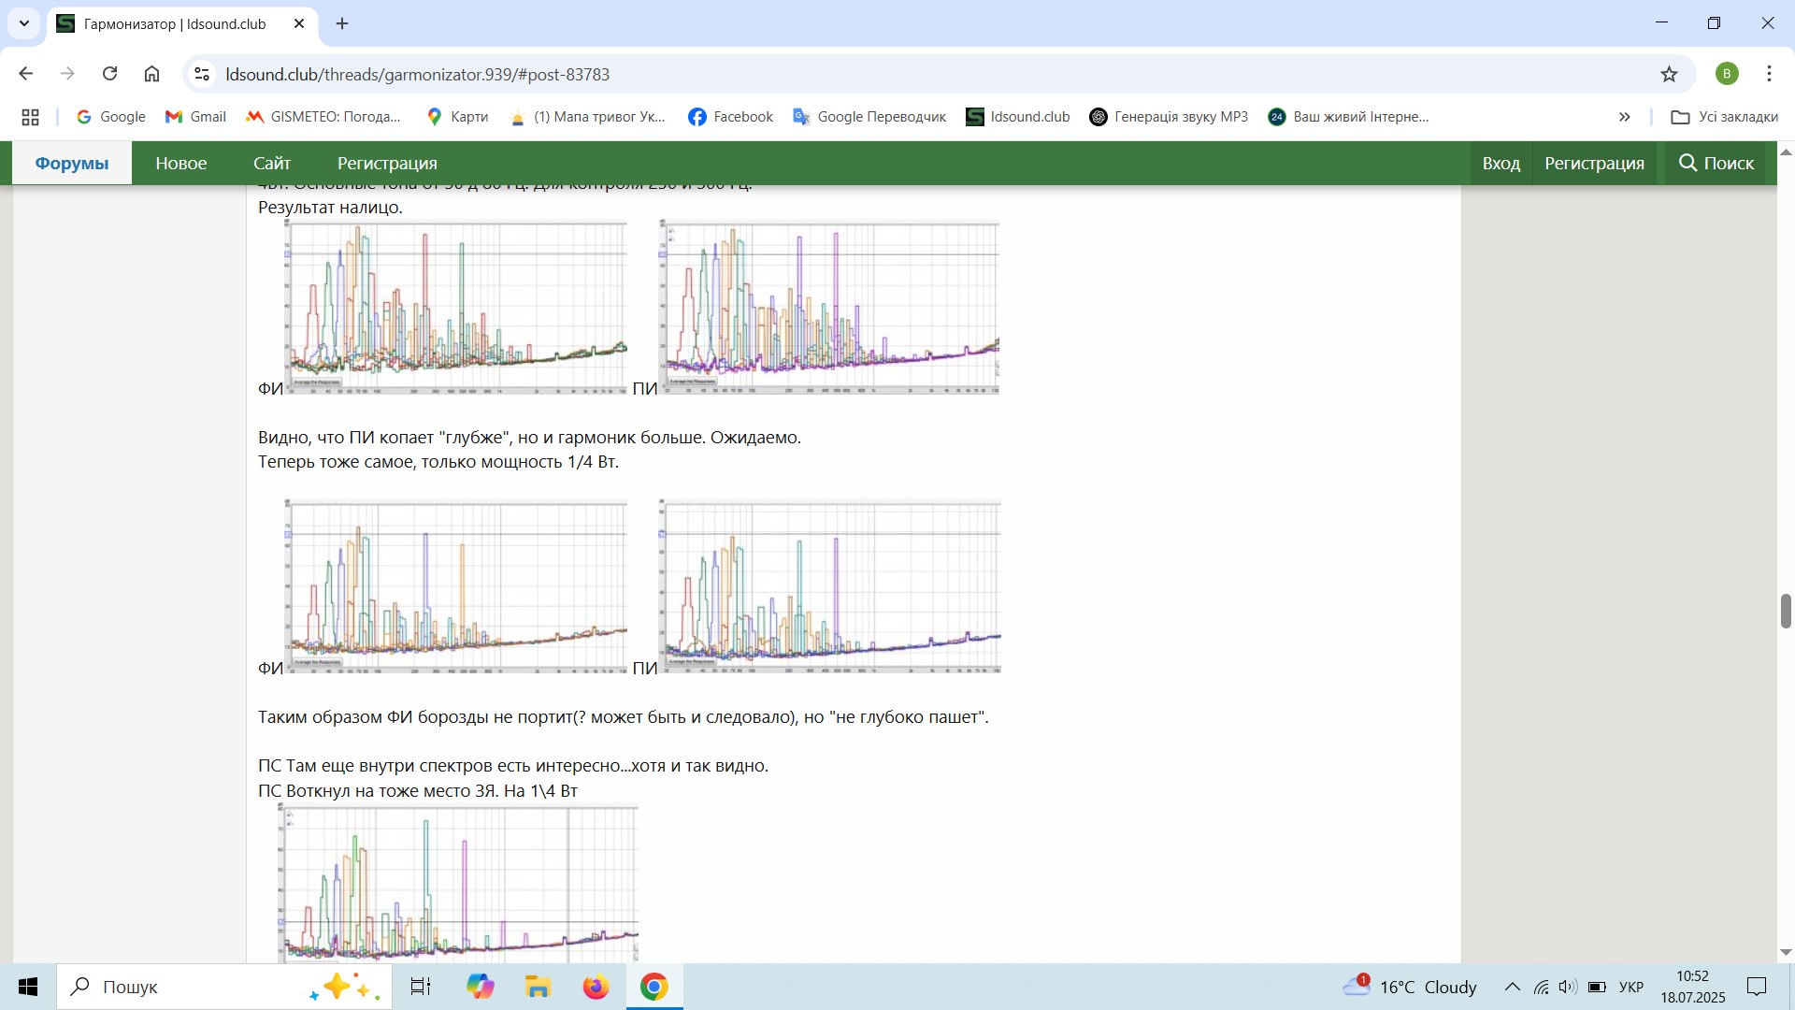Bookmark this page with the star icon
The width and height of the screenshot is (1795, 1010).
pos(1670,74)
